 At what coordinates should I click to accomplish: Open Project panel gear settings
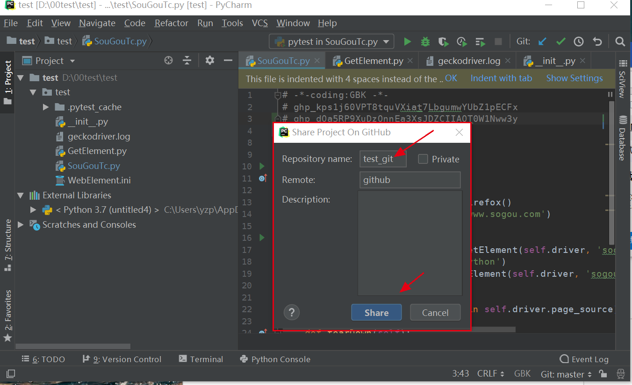click(x=210, y=60)
